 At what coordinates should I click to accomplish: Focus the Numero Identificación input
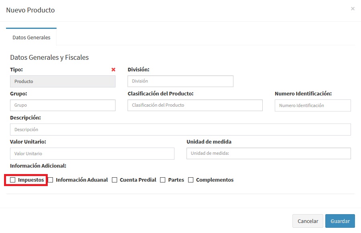coord(312,105)
